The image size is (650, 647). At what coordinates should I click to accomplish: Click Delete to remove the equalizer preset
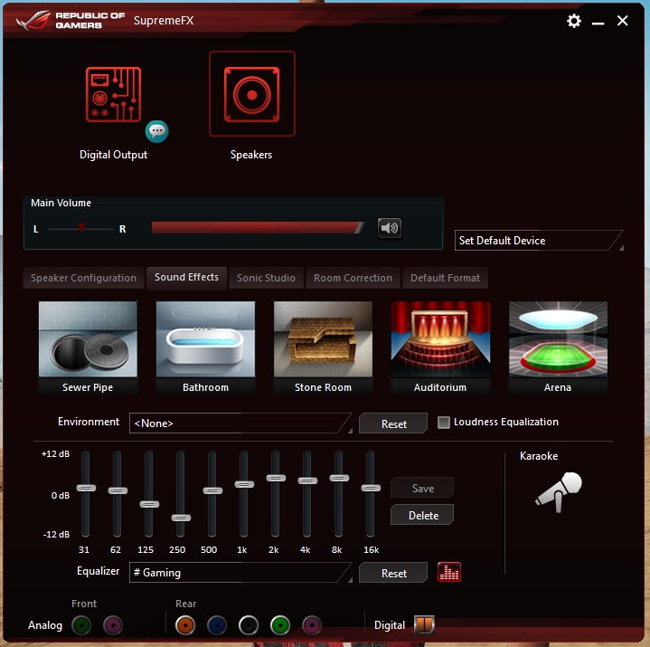coord(422,516)
